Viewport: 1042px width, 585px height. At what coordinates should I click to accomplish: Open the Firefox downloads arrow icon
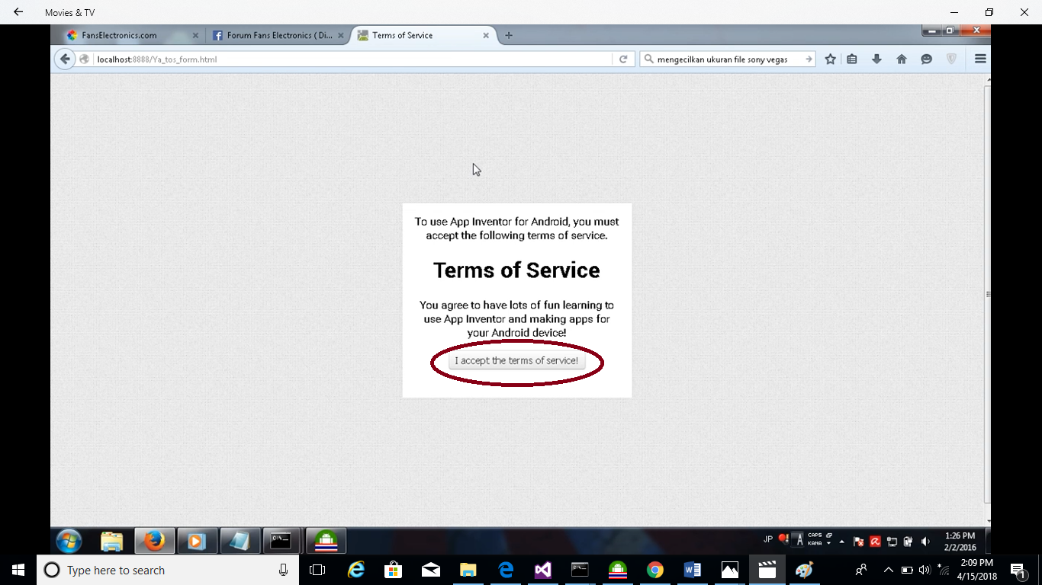[x=876, y=59]
